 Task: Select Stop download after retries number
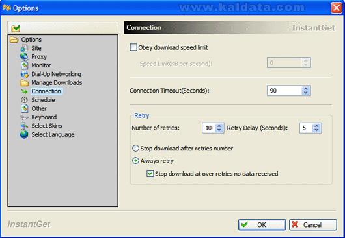[135, 149]
